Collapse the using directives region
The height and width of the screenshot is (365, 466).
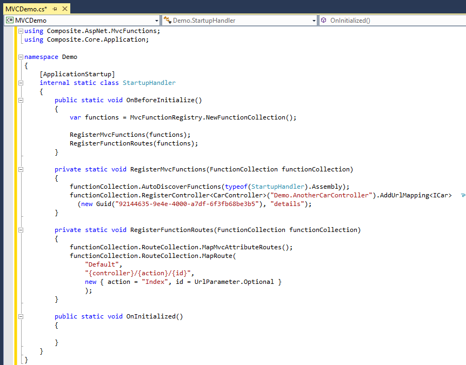(21, 31)
